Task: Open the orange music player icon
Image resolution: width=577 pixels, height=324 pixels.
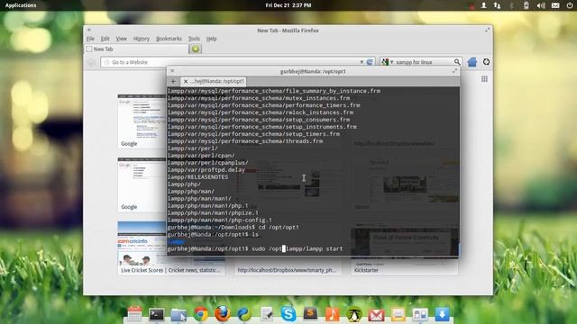Action: point(333,314)
